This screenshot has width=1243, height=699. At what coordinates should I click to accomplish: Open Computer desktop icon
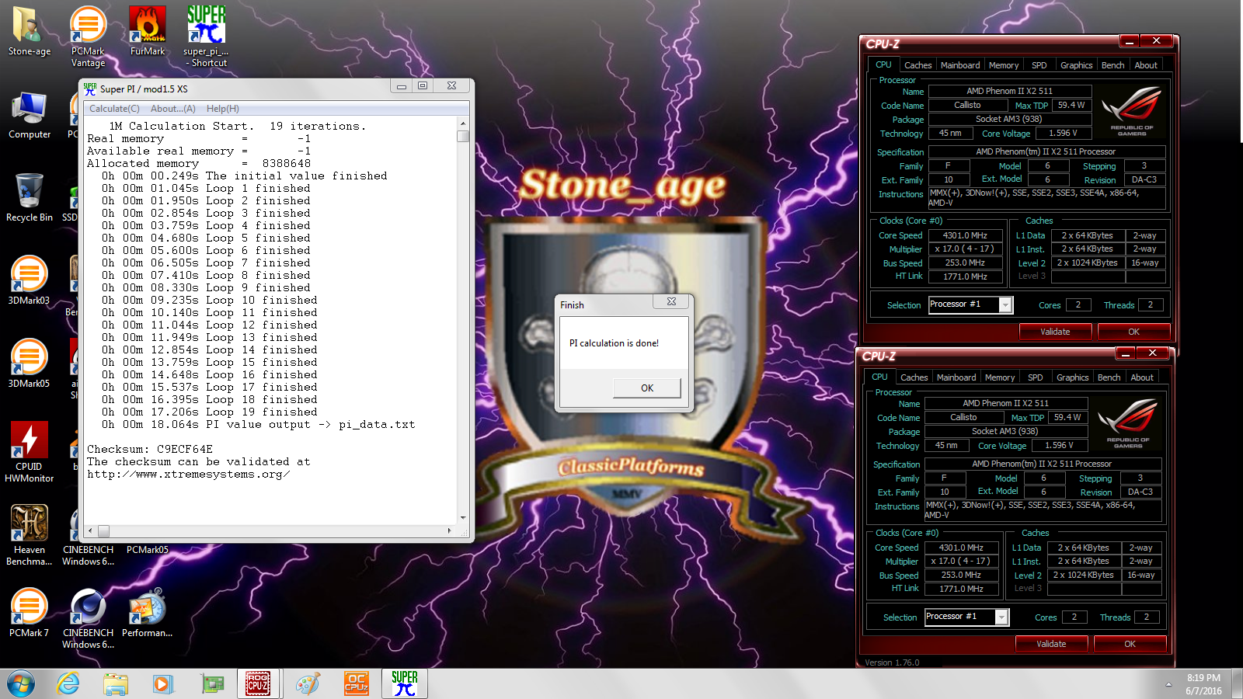(x=30, y=115)
